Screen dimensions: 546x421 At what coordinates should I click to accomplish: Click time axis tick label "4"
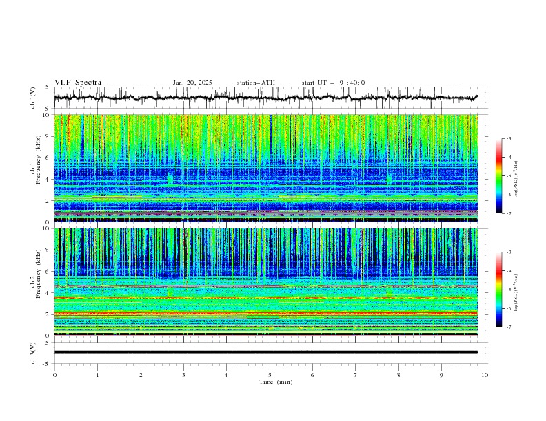pos(226,375)
